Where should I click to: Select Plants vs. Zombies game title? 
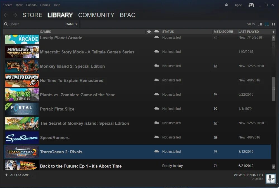point(77,95)
